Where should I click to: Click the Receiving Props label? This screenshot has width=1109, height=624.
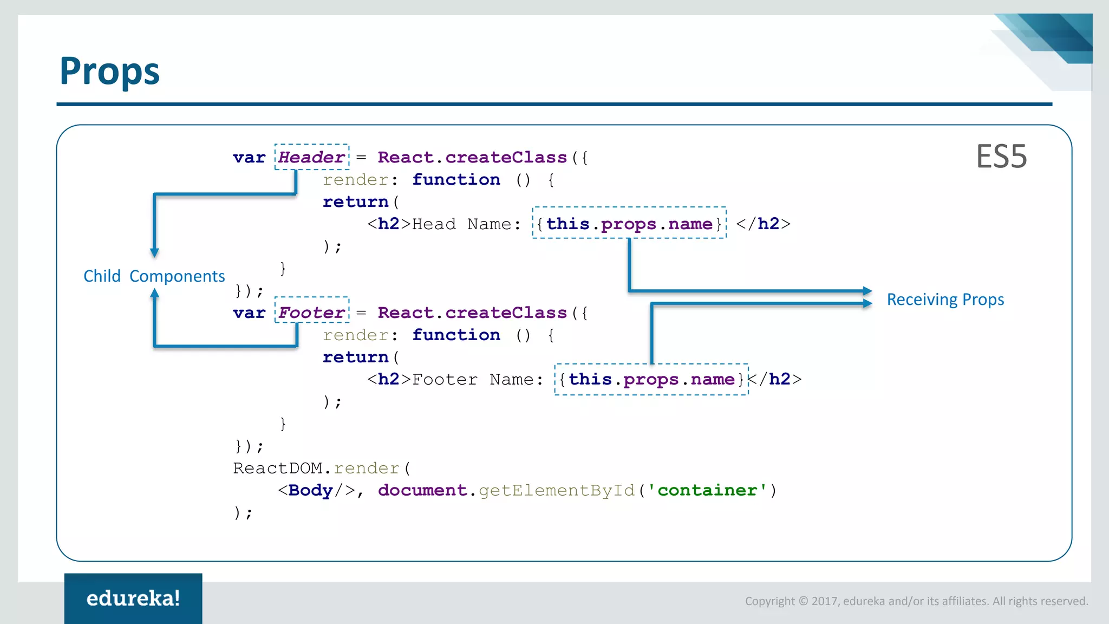point(945,300)
